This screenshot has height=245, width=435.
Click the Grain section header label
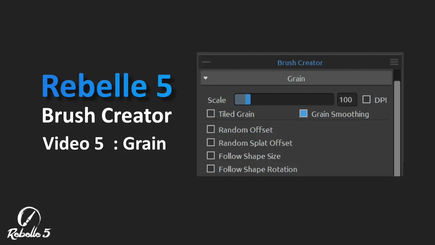pyautogui.click(x=296, y=79)
